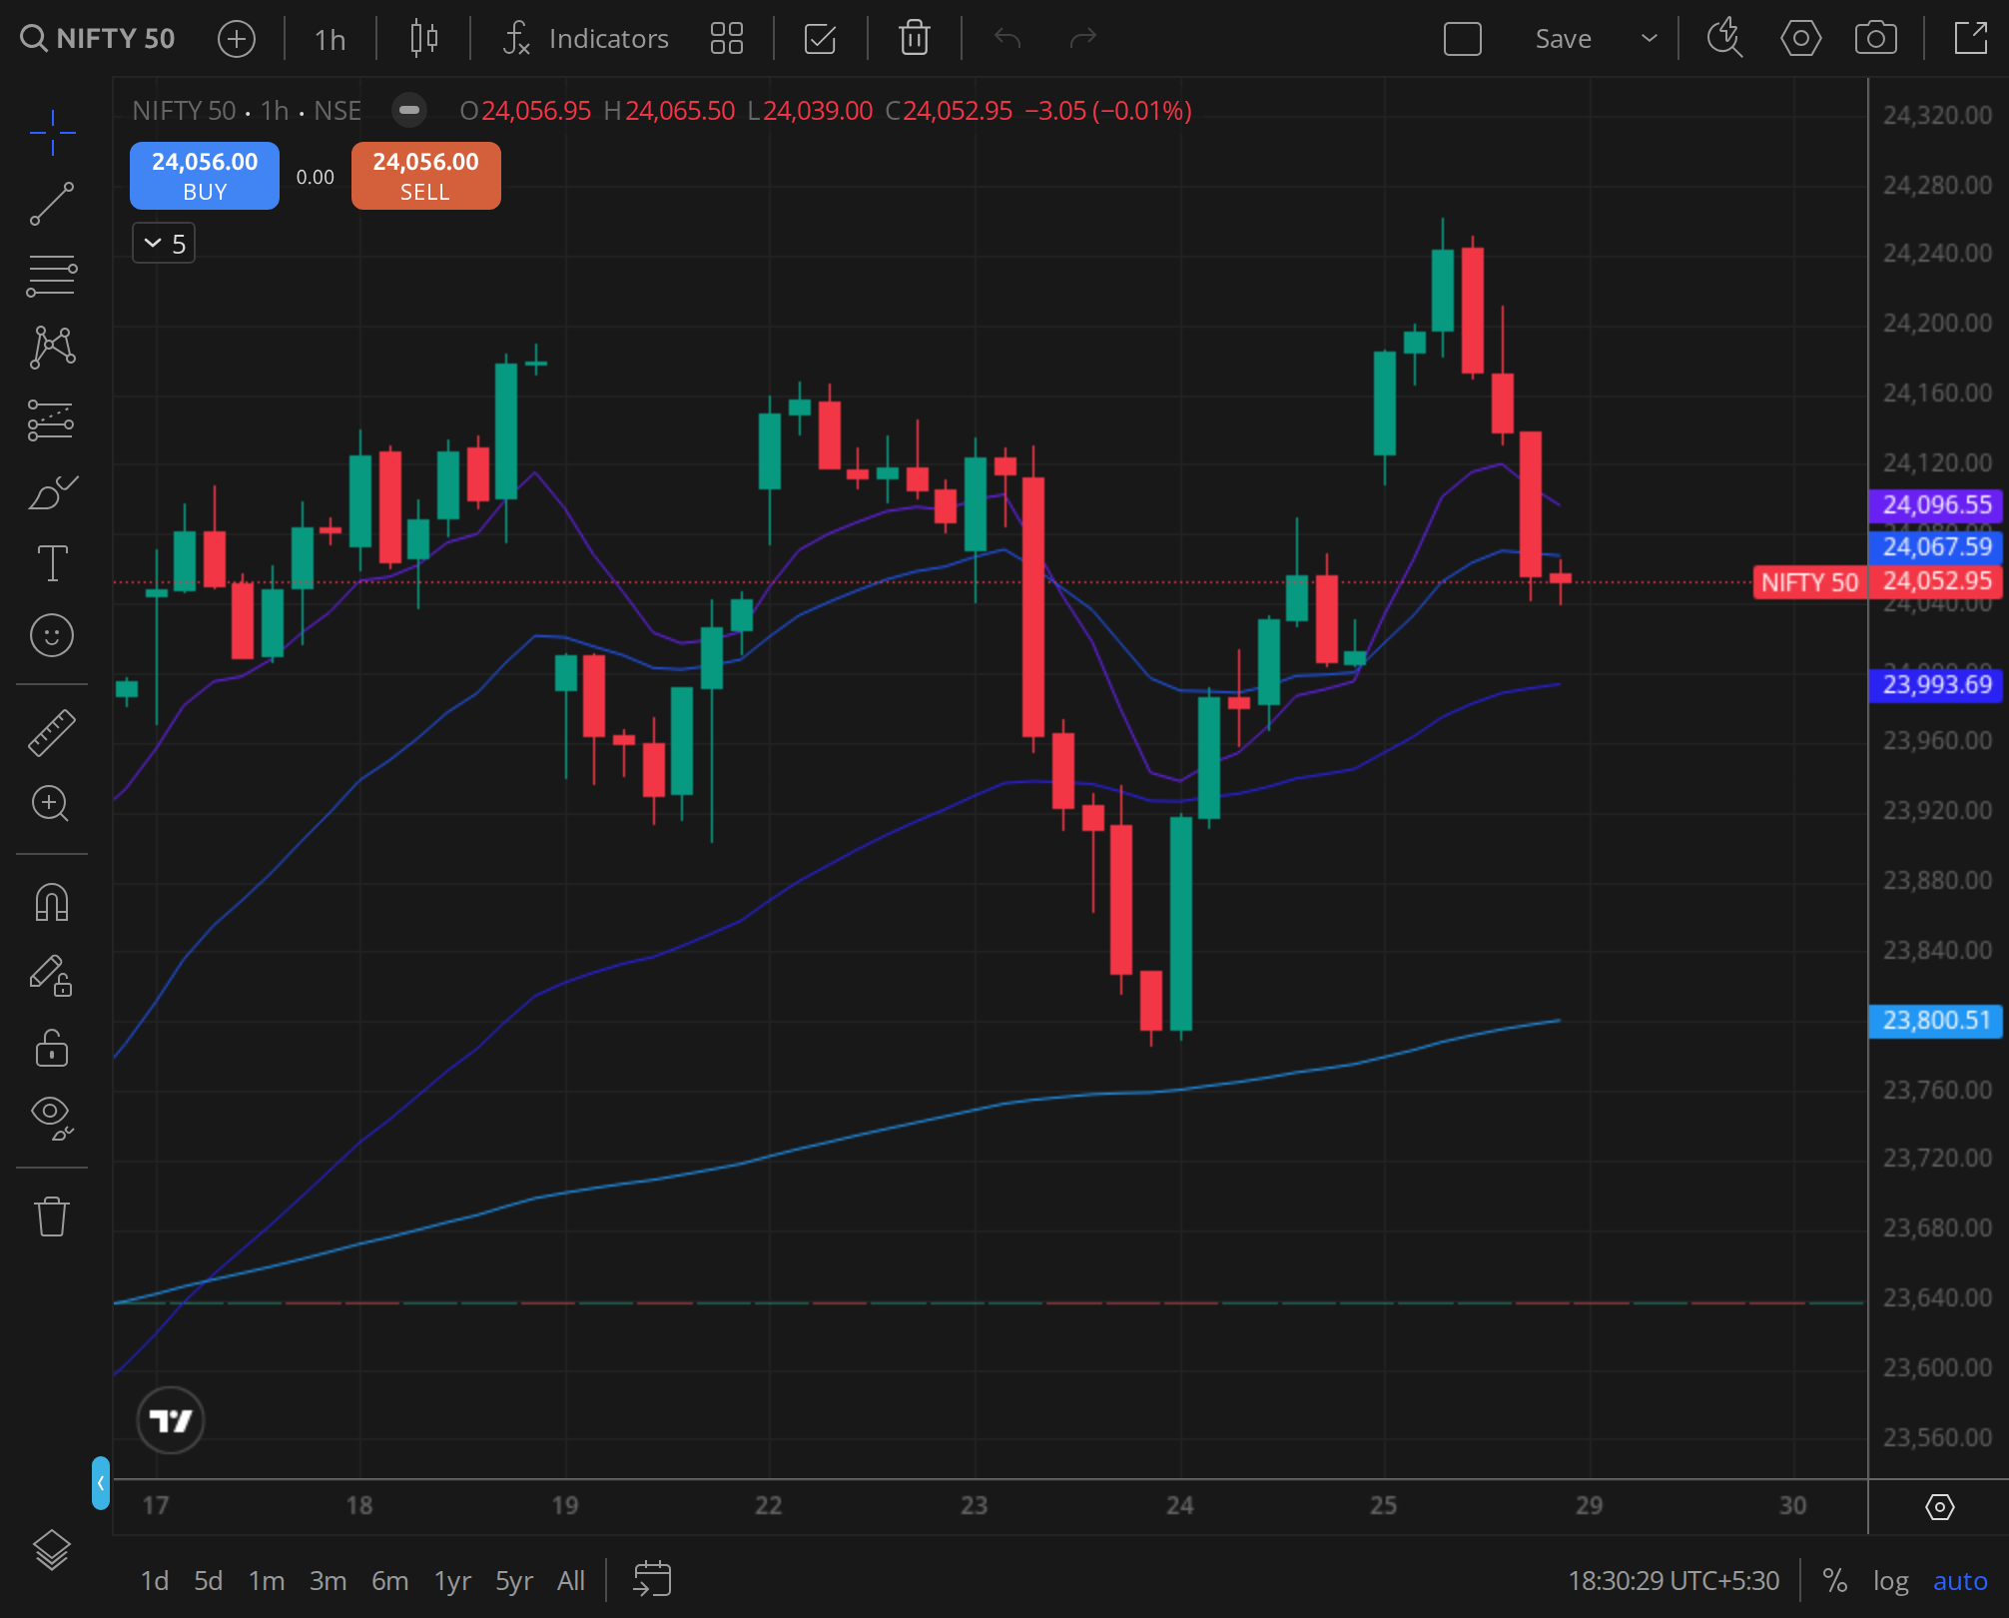Set date range to 5yr
The height and width of the screenshot is (1618, 2009).
click(514, 1580)
